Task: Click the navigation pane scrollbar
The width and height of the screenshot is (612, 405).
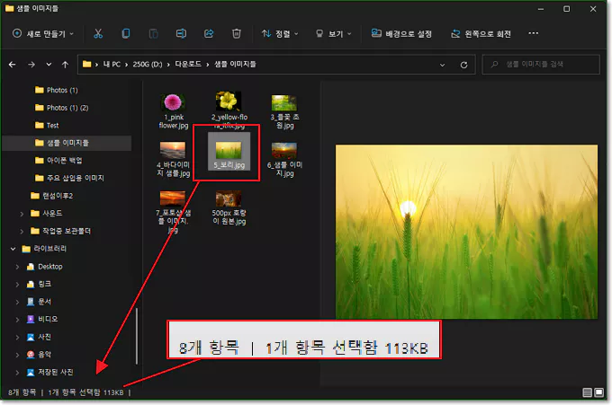Action: tap(137, 337)
